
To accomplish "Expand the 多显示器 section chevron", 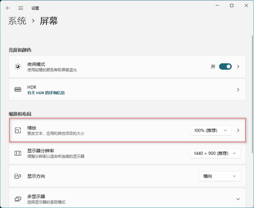I will [x=238, y=199].
